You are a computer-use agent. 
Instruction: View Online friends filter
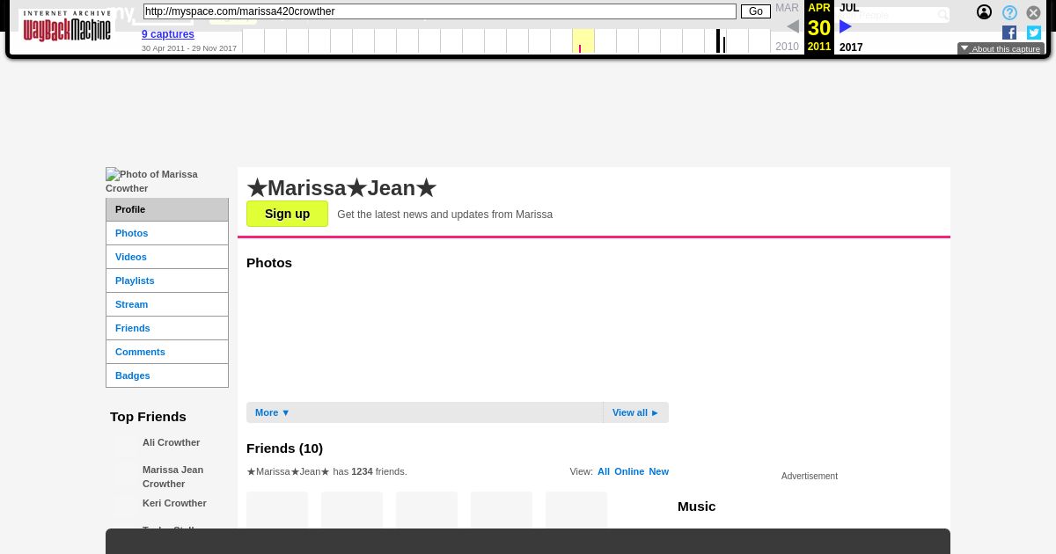pos(629,471)
